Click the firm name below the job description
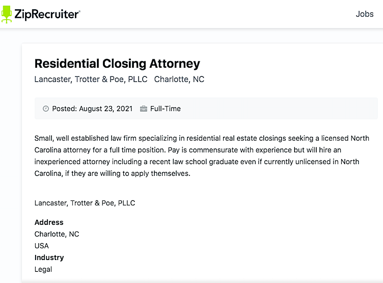 coord(85,203)
